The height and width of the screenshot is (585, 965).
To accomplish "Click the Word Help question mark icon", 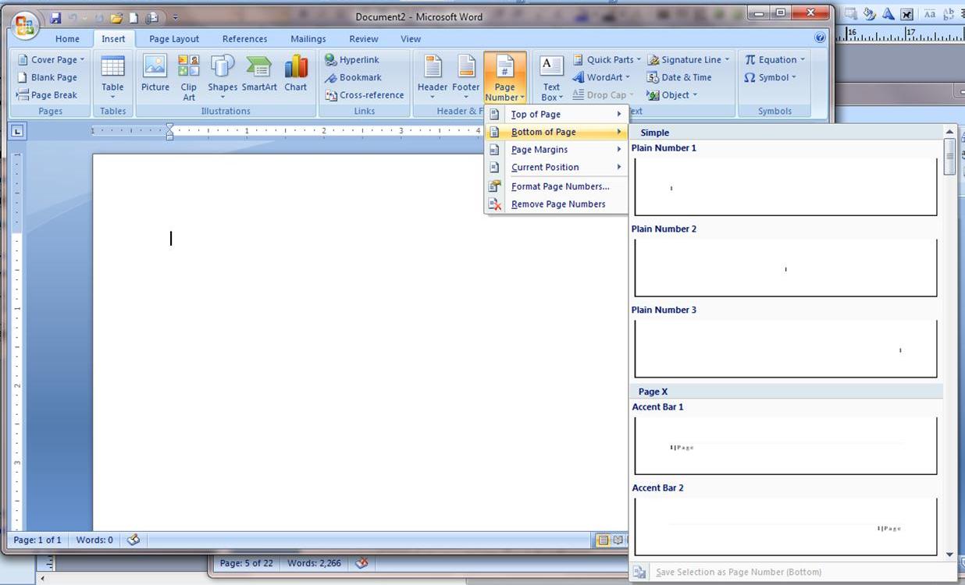I will (820, 37).
